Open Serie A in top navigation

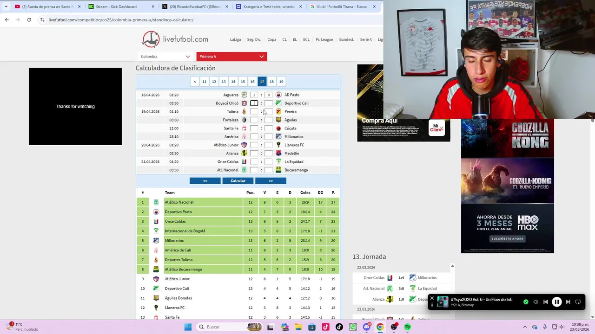[366, 39]
